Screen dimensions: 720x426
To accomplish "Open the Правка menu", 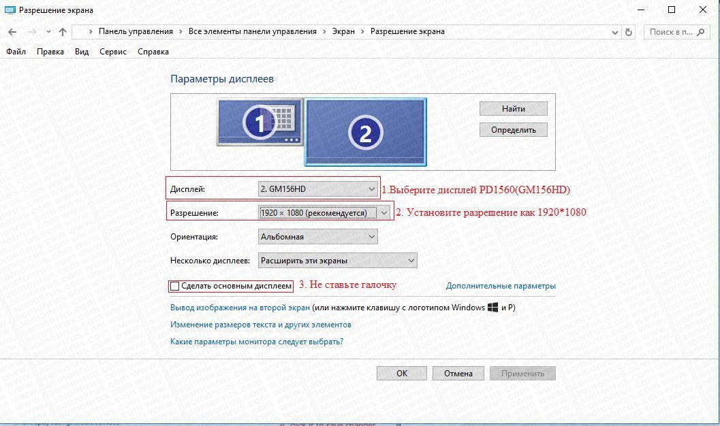I will (50, 51).
